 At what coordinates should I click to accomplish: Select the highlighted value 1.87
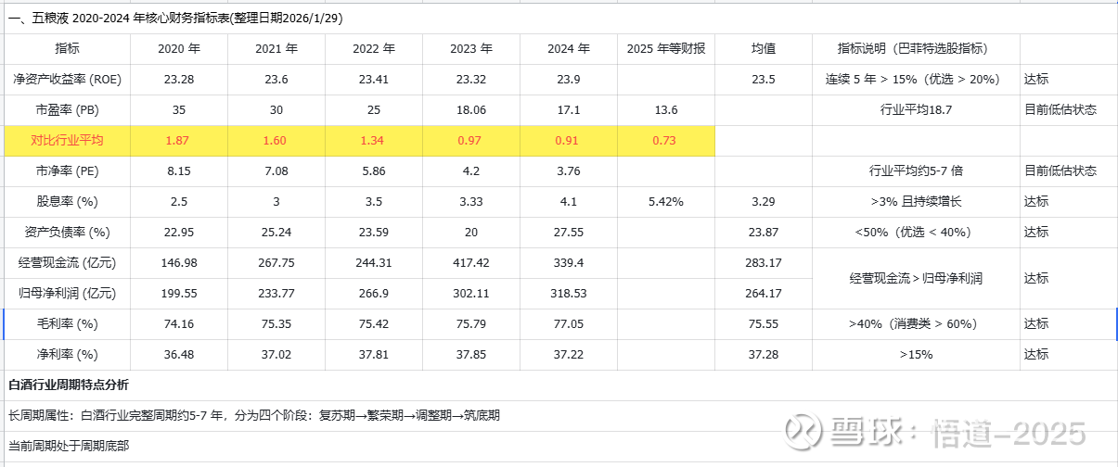pos(179,141)
